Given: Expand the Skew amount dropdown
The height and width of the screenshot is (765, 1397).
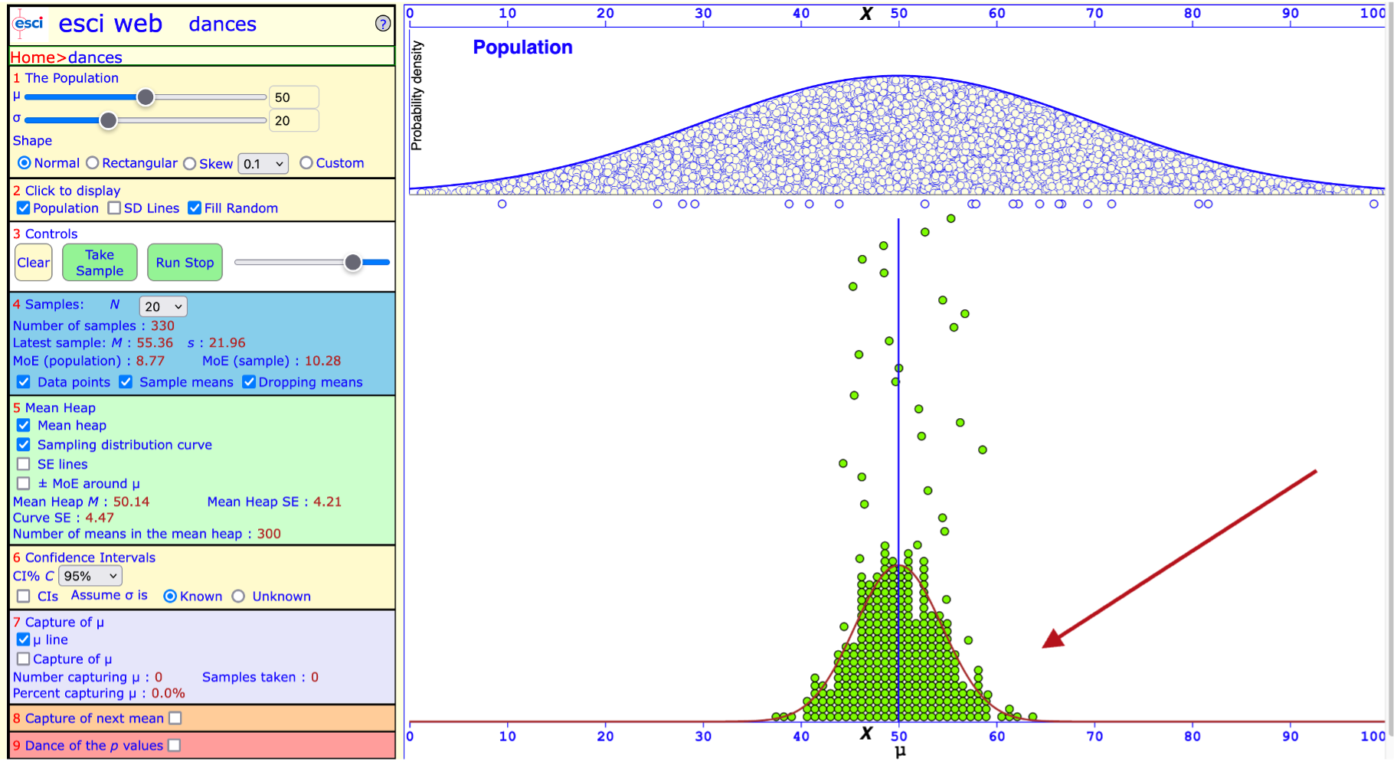Looking at the screenshot, I should pyautogui.click(x=263, y=164).
